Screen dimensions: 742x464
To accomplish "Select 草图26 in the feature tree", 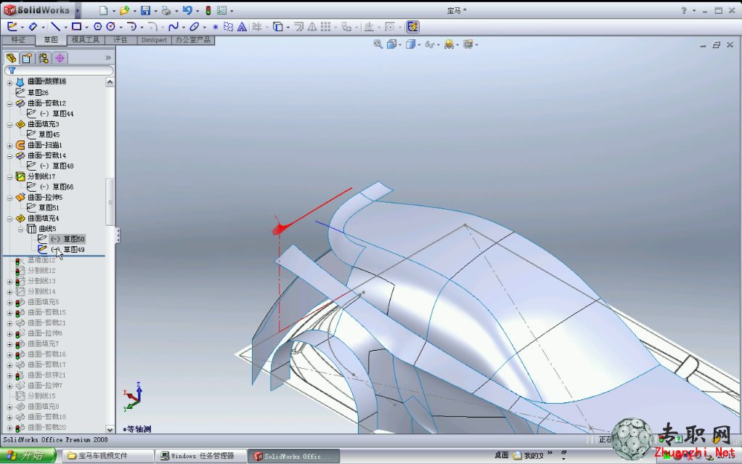I will [x=38, y=92].
